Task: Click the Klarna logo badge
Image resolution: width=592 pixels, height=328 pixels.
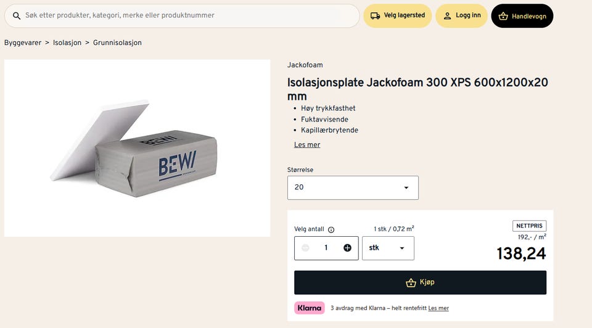Action: tap(309, 308)
